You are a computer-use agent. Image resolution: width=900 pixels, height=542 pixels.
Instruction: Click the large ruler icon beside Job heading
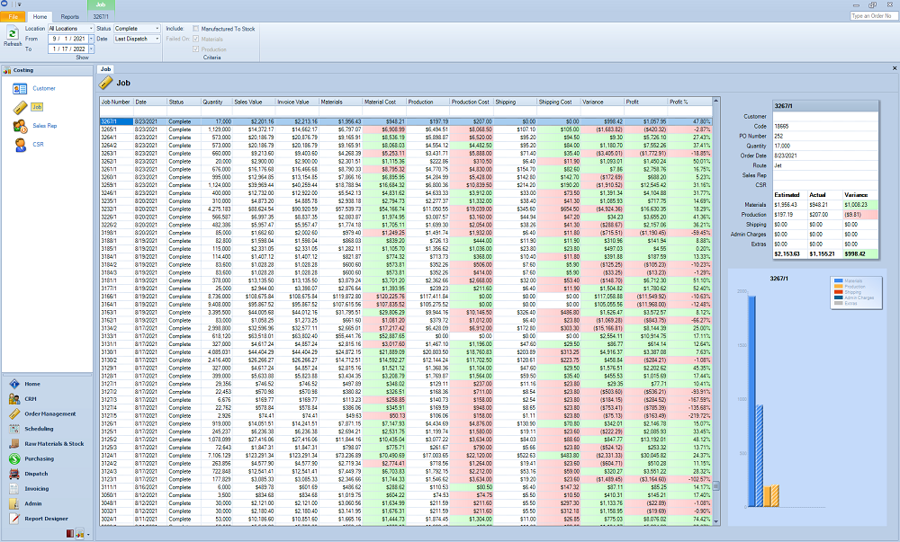[105, 83]
